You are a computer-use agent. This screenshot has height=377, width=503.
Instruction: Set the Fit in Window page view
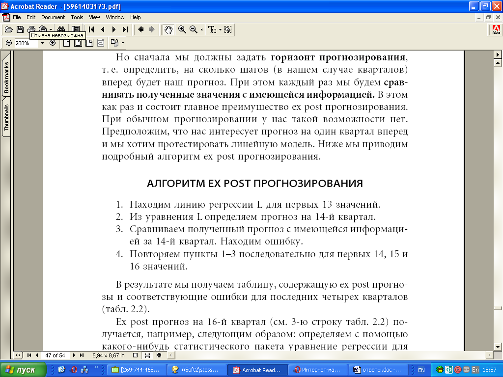pos(78,43)
